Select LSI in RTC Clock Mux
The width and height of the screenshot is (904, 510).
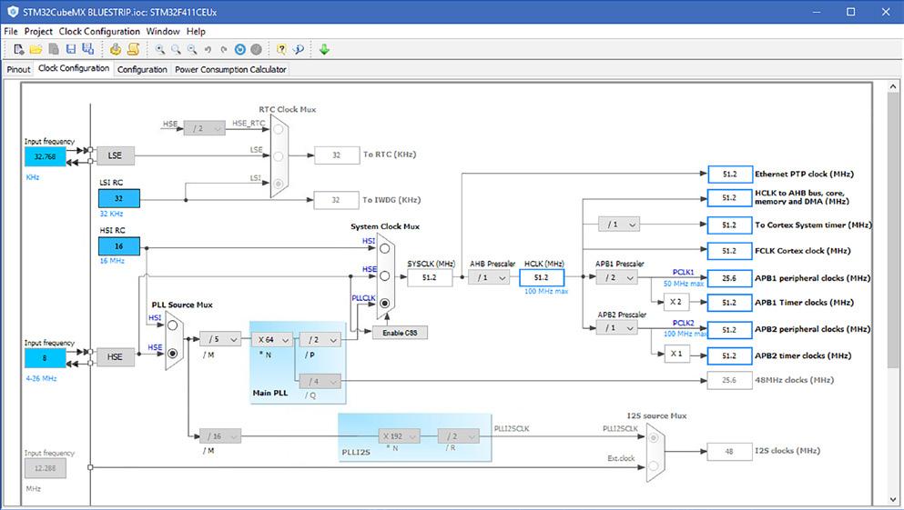pos(279,184)
